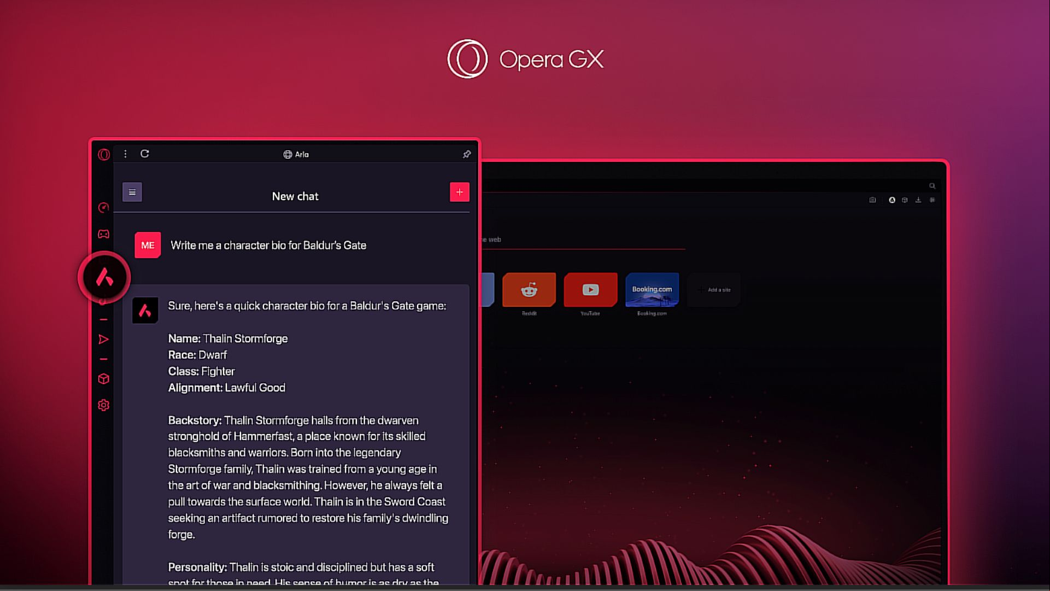Click the Aria icon in browser toolbar
Screen dimensions: 1050x591
tap(892, 200)
